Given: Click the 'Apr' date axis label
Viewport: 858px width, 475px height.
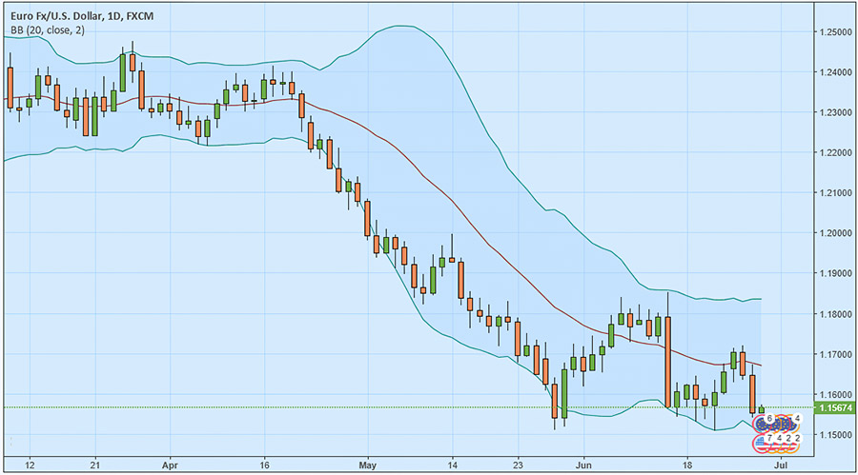Looking at the screenshot, I should [171, 465].
